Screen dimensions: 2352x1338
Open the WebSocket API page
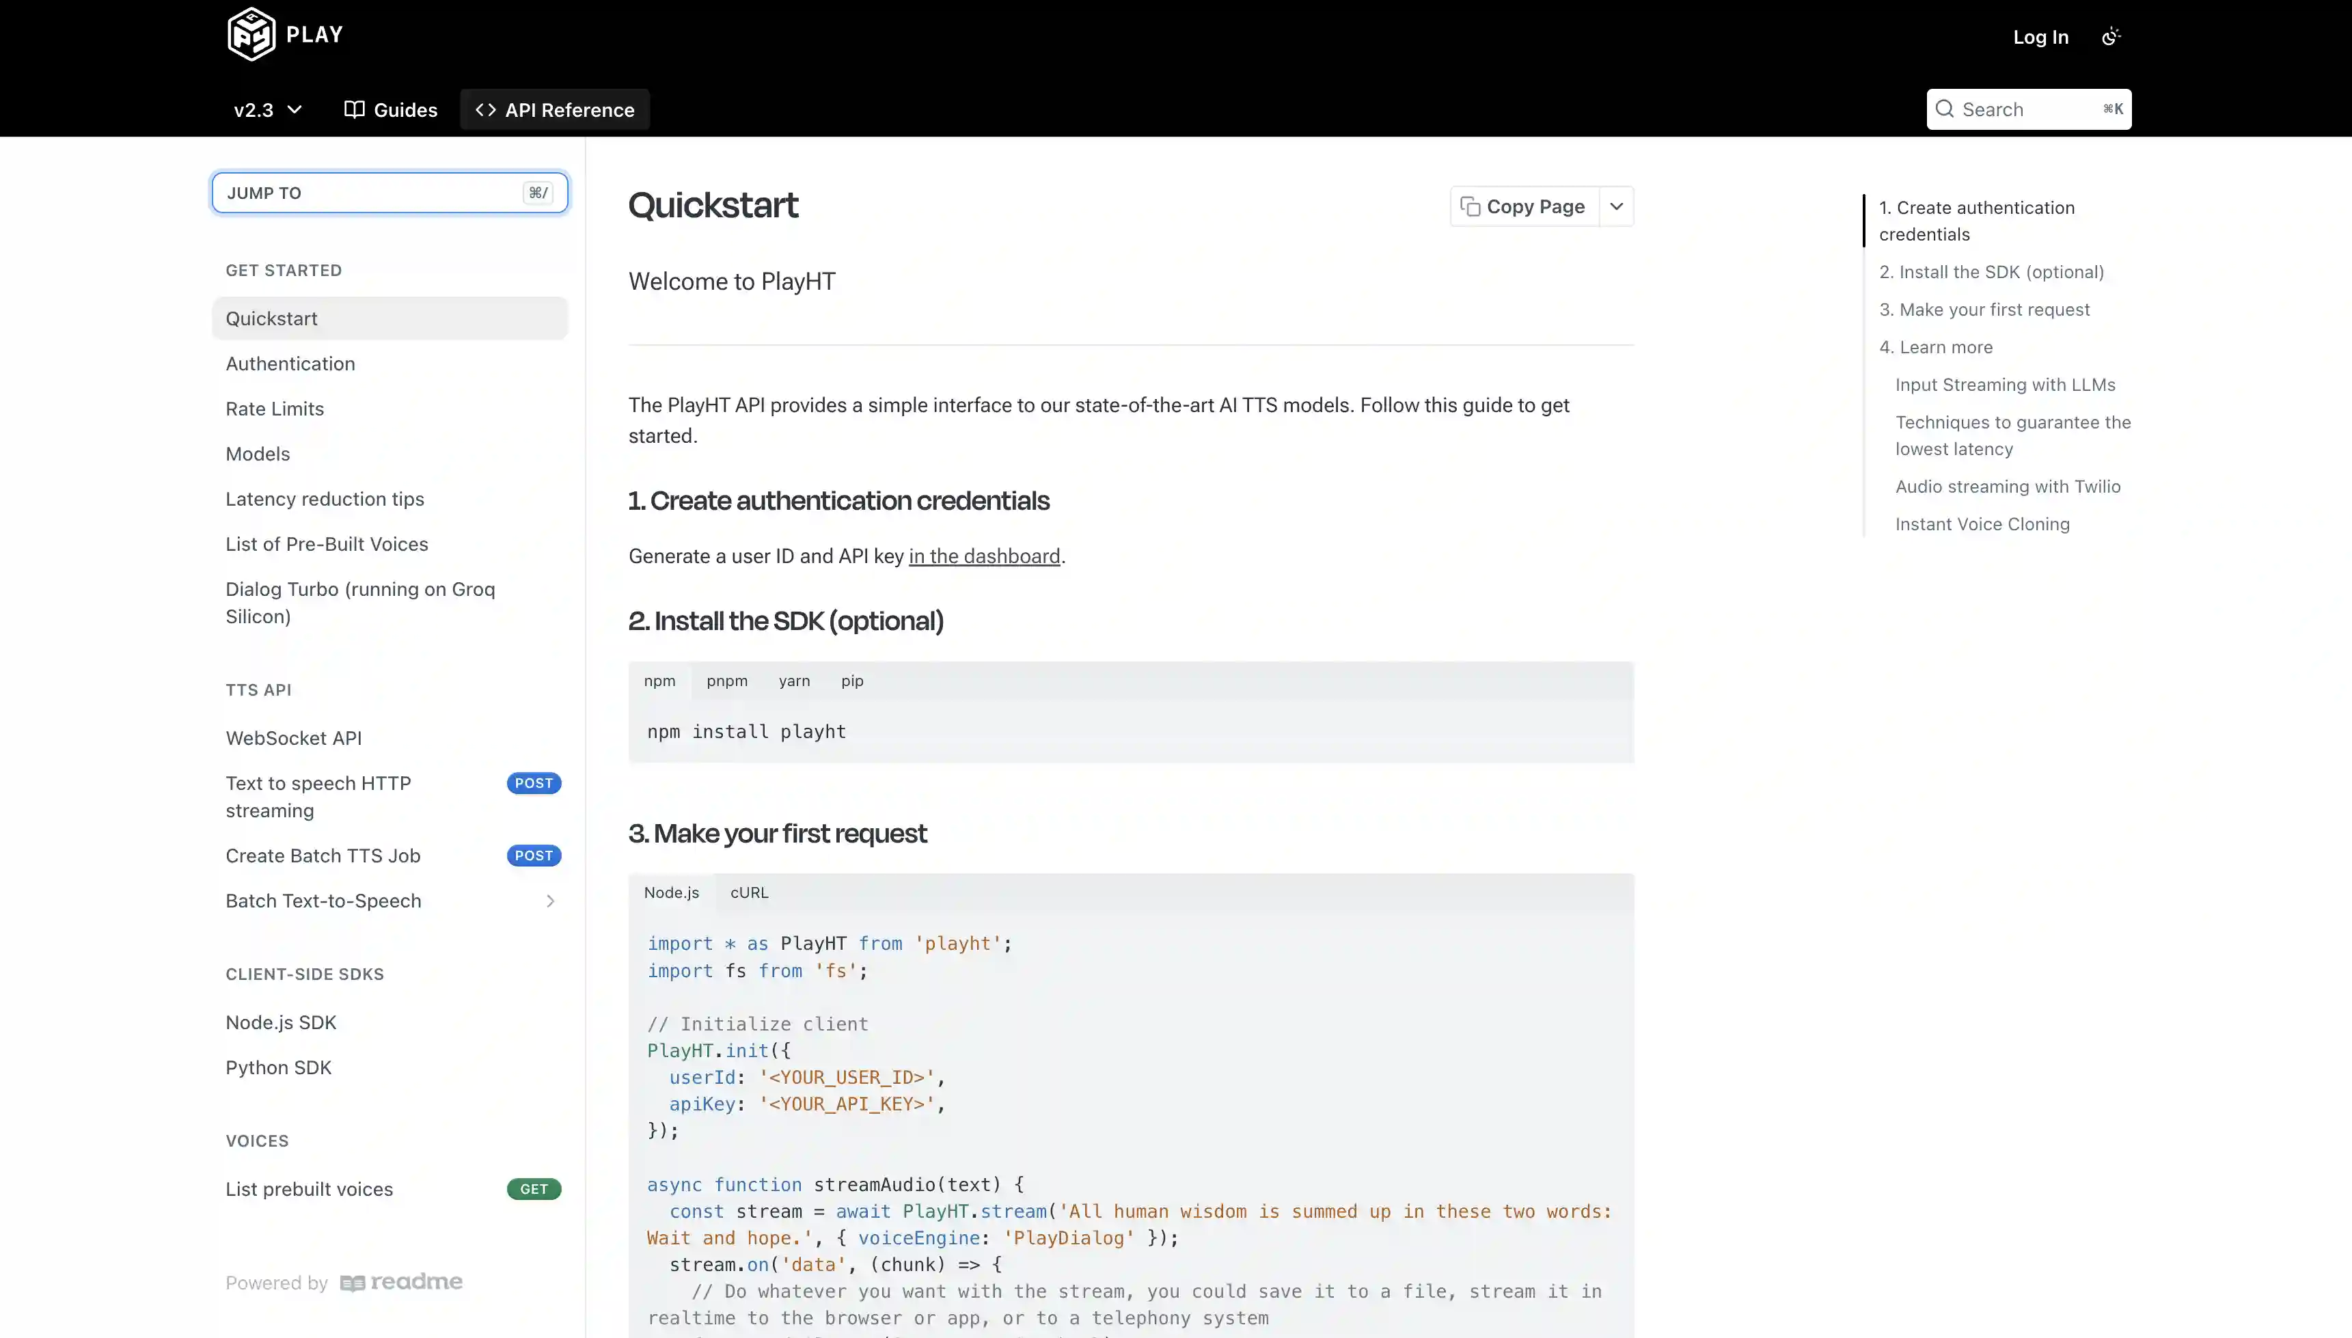click(x=389, y=738)
